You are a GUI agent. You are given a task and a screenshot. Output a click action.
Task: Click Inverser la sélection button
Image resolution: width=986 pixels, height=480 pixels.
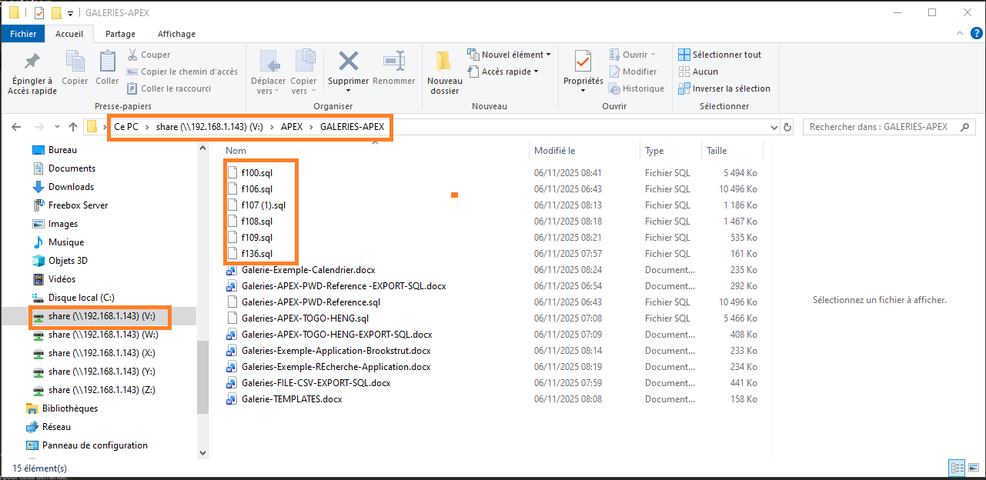724,88
